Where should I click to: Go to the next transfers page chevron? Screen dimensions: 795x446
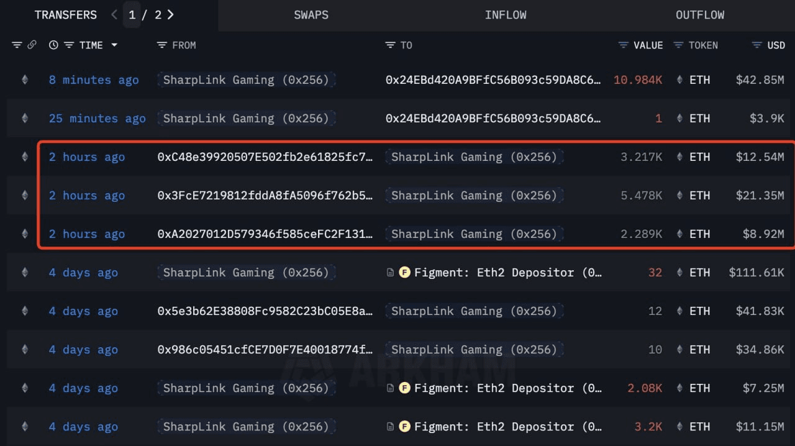(171, 14)
